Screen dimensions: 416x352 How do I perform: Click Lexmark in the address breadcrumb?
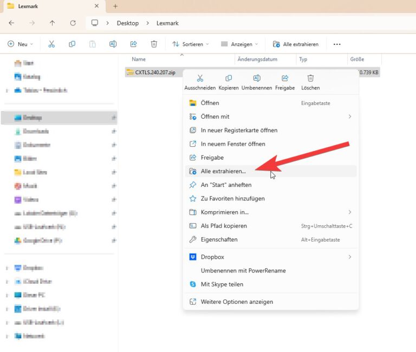167,23
